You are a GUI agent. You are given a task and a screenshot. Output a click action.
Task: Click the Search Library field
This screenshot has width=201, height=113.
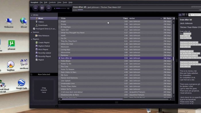click(197, 15)
